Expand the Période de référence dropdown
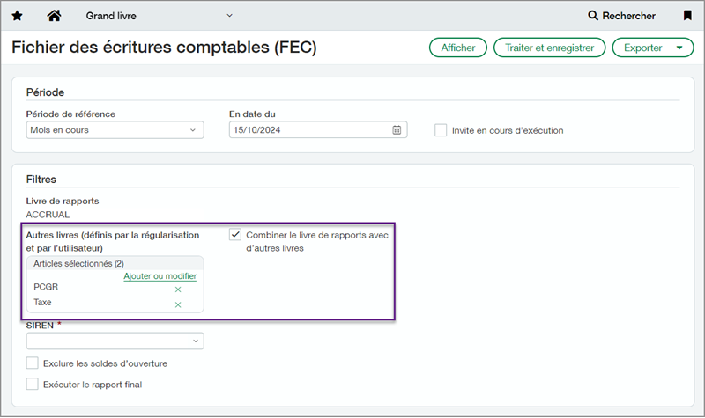Screen dimensions: 705x418 [115, 130]
